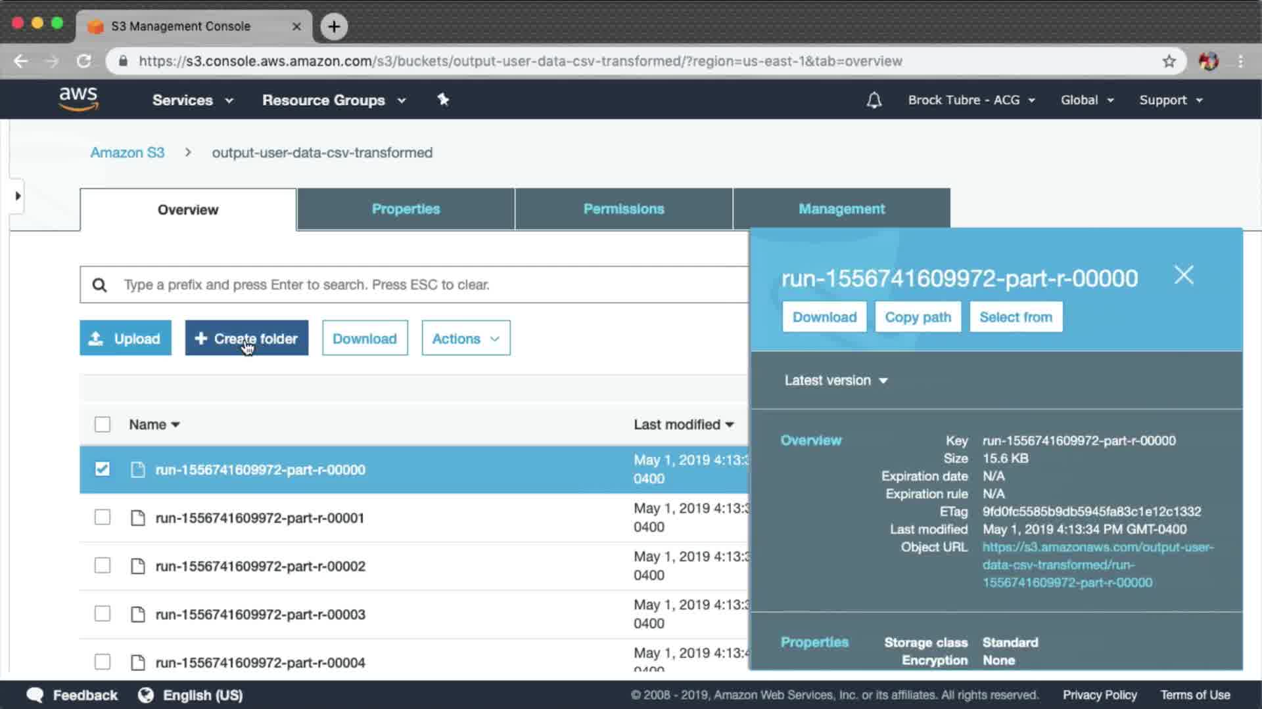Expand the Latest version dropdown

[x=835, y=381]
